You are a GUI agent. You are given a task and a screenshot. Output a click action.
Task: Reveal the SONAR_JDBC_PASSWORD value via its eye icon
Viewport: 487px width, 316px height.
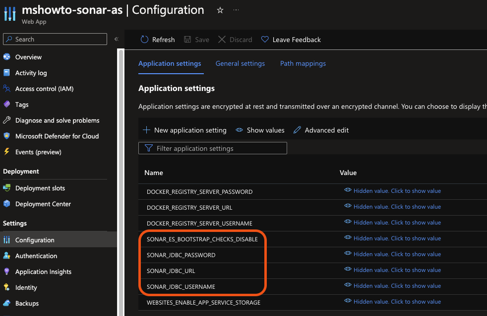pyautogui.click(x=348, y=253)
